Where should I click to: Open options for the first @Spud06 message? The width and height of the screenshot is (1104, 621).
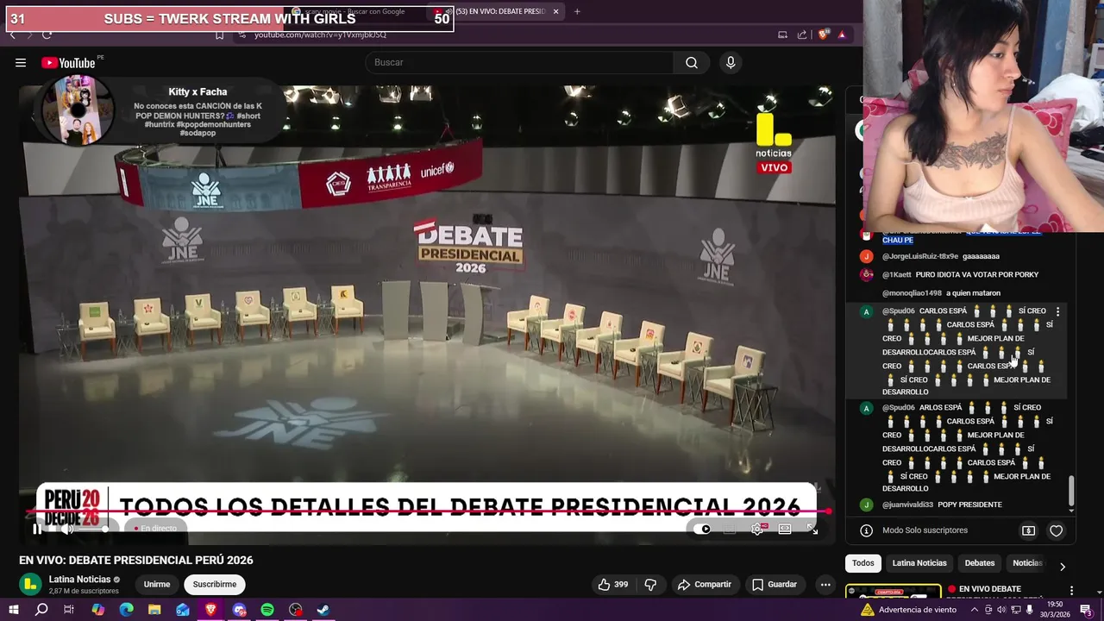coord(1058,311)
